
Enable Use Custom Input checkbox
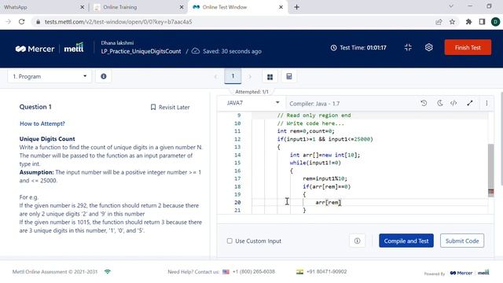[x=229, y=241]
